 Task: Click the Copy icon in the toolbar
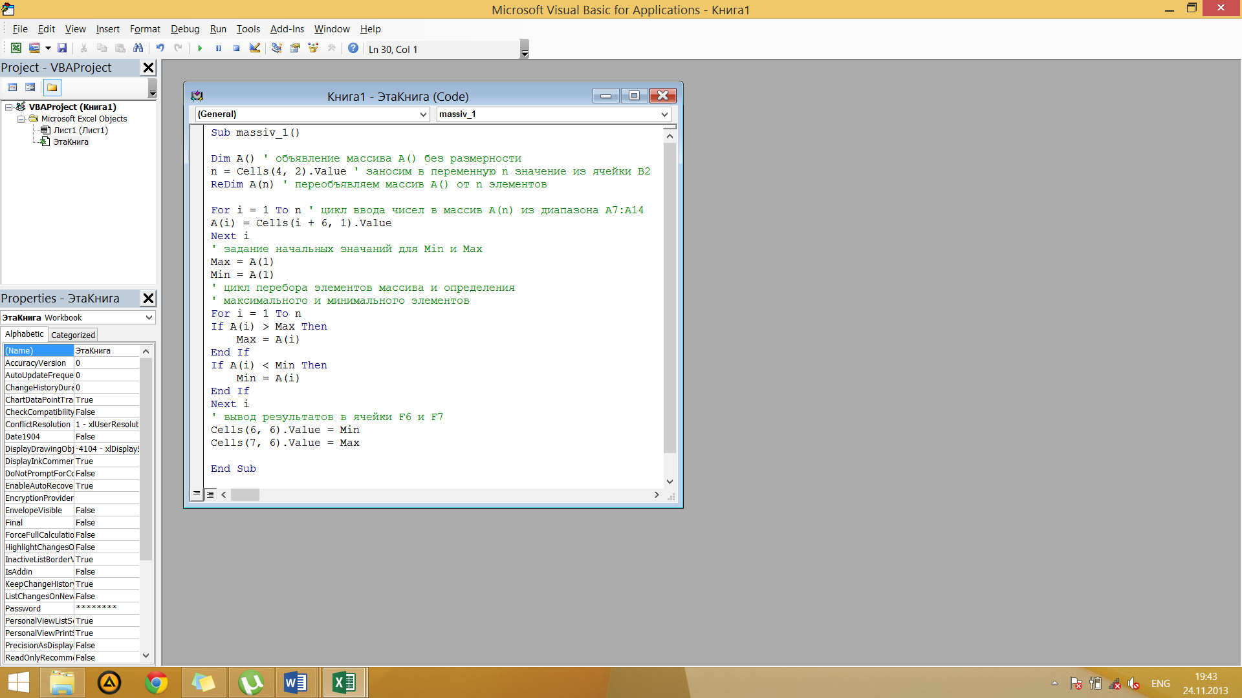point(102,48)
